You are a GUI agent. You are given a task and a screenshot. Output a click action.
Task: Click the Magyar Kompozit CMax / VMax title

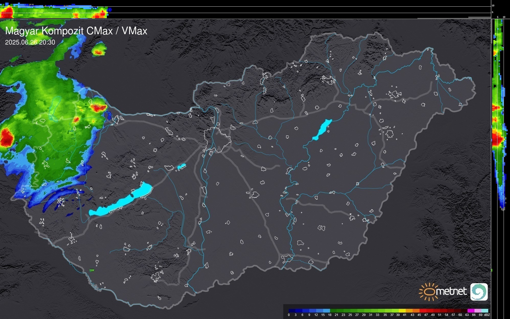(76, 31)
